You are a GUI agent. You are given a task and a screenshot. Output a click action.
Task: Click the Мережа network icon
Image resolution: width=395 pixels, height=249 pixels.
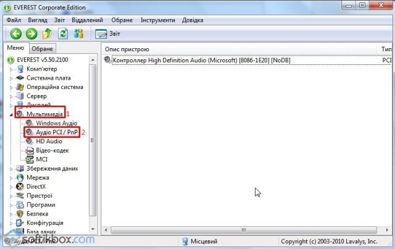pos(20,177)
